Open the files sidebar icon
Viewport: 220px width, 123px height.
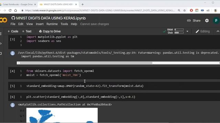coord(1,53)
